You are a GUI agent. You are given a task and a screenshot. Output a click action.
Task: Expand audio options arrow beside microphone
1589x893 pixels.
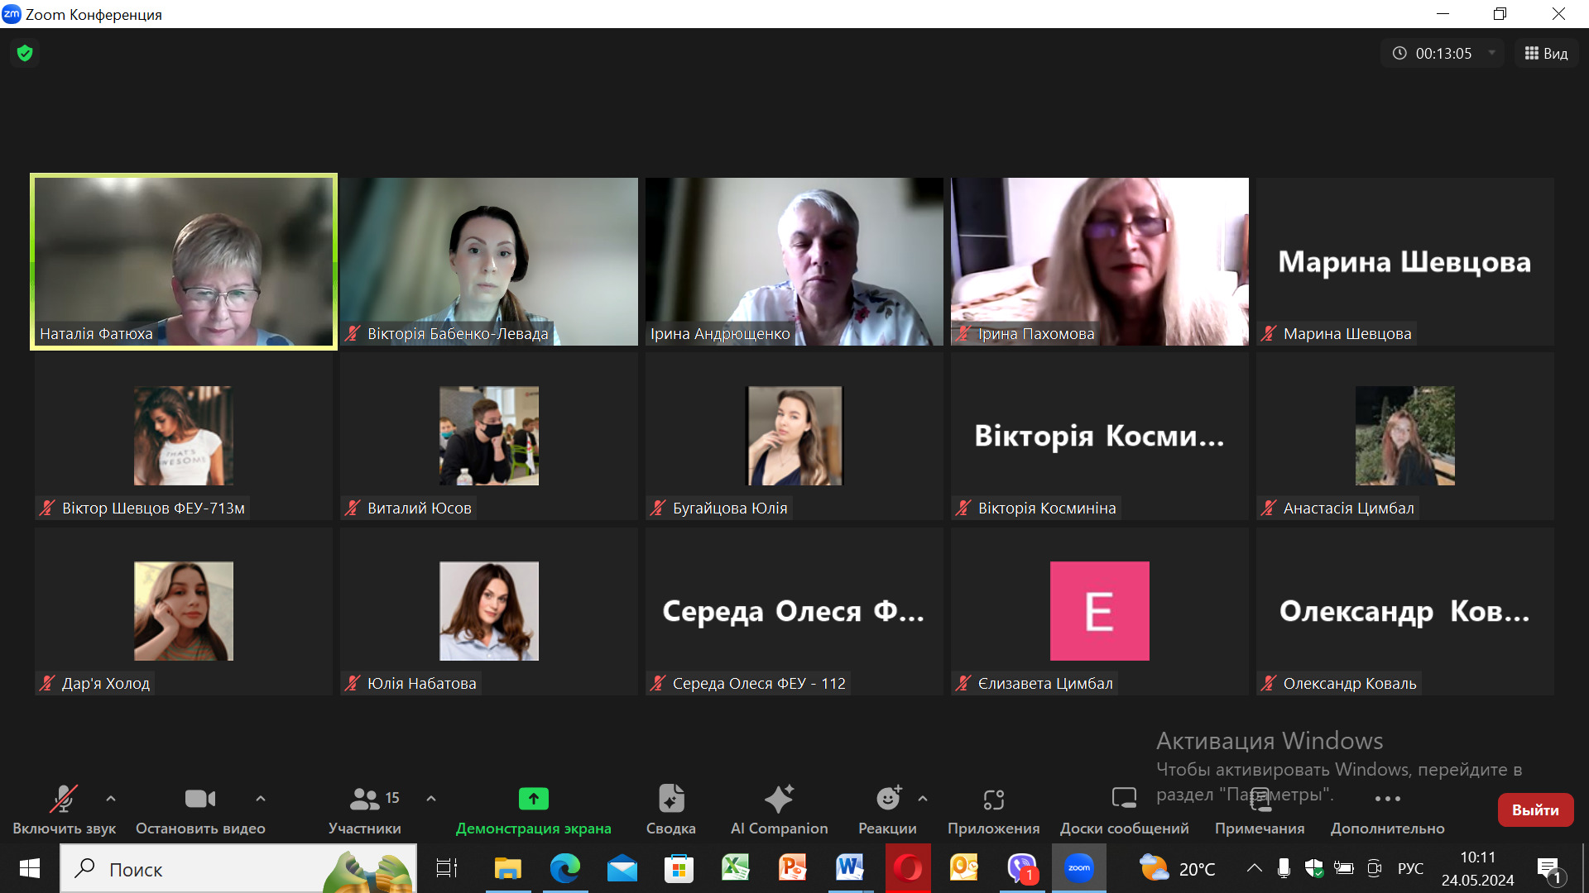point(111,799)
